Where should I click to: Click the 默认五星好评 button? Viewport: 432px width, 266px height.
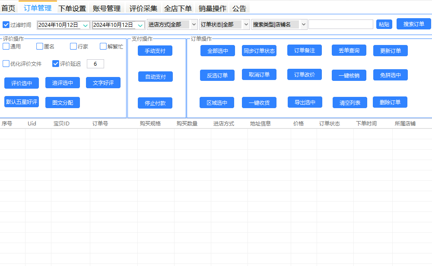[21, 103]
